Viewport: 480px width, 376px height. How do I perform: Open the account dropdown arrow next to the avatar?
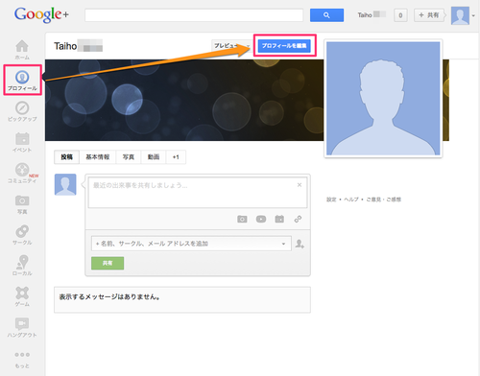(x=473, y=15)
